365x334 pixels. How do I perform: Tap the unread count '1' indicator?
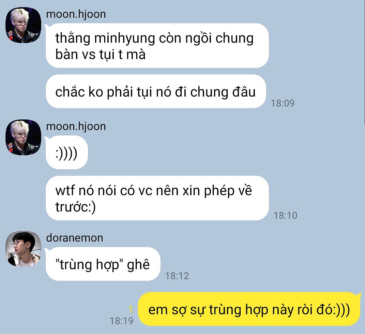pyautogui.click(x=131, y=310)
